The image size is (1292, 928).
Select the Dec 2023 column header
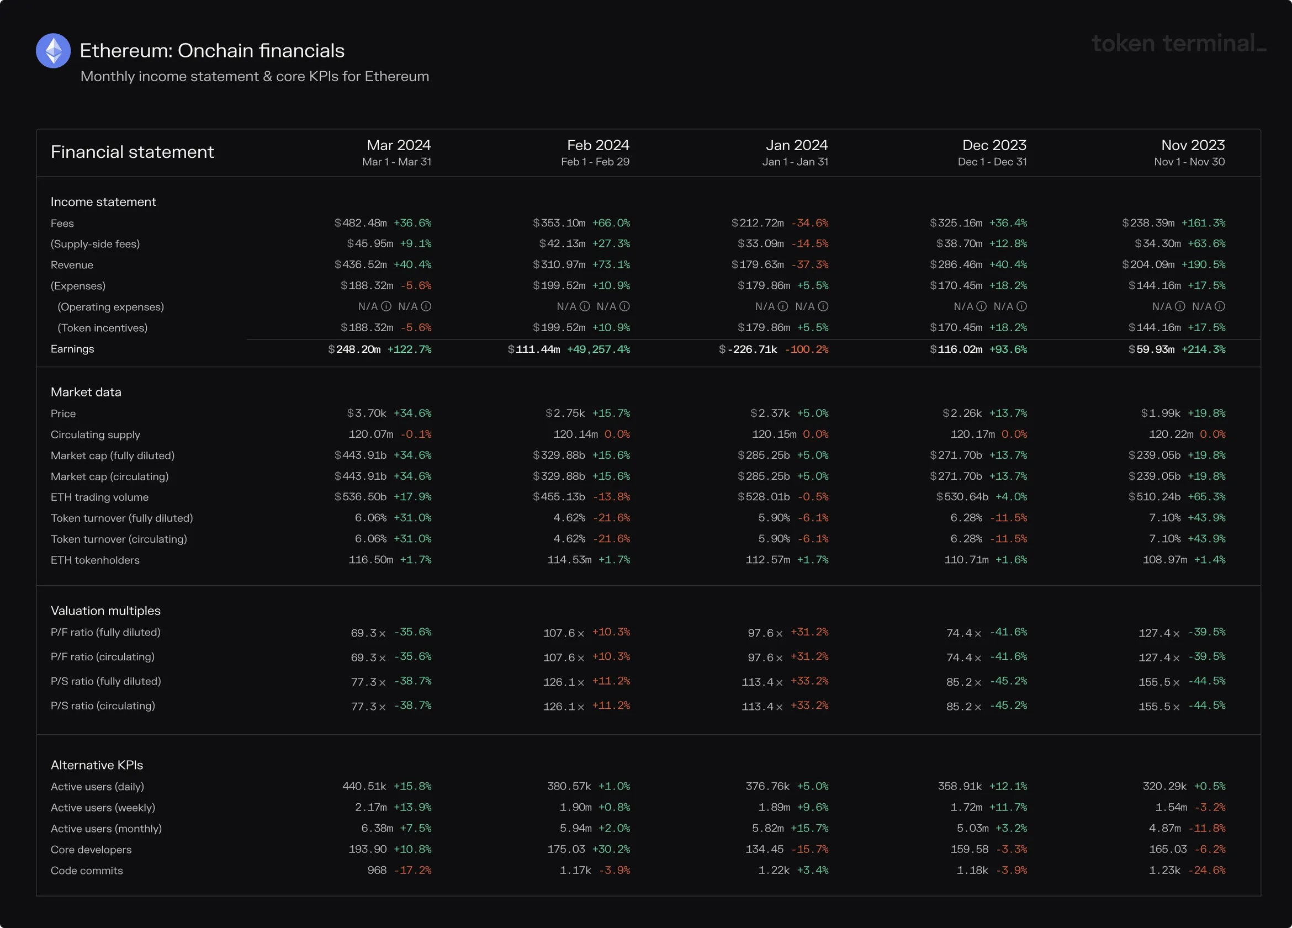point(993,153)
